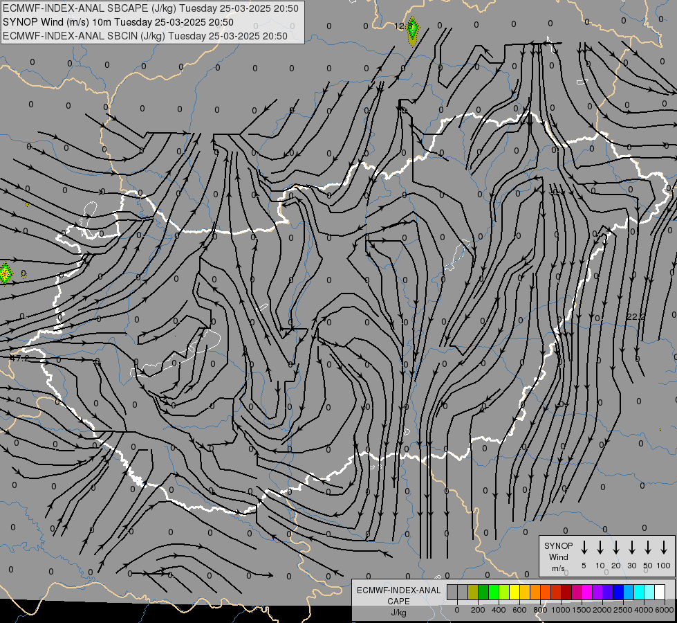The width and height of the screenshot is (677, 623).
Task: Click the 1500 tick label on color scale
Action: pos(582,610)
